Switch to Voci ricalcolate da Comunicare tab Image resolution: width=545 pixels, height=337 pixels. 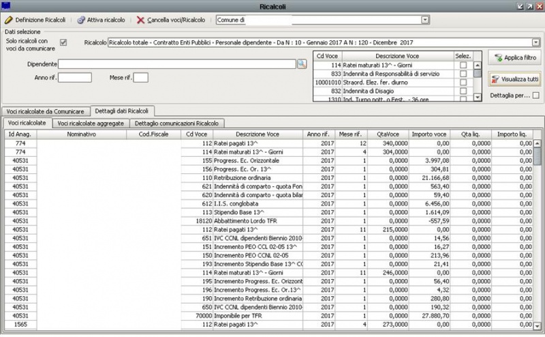(x=45, y=111)
